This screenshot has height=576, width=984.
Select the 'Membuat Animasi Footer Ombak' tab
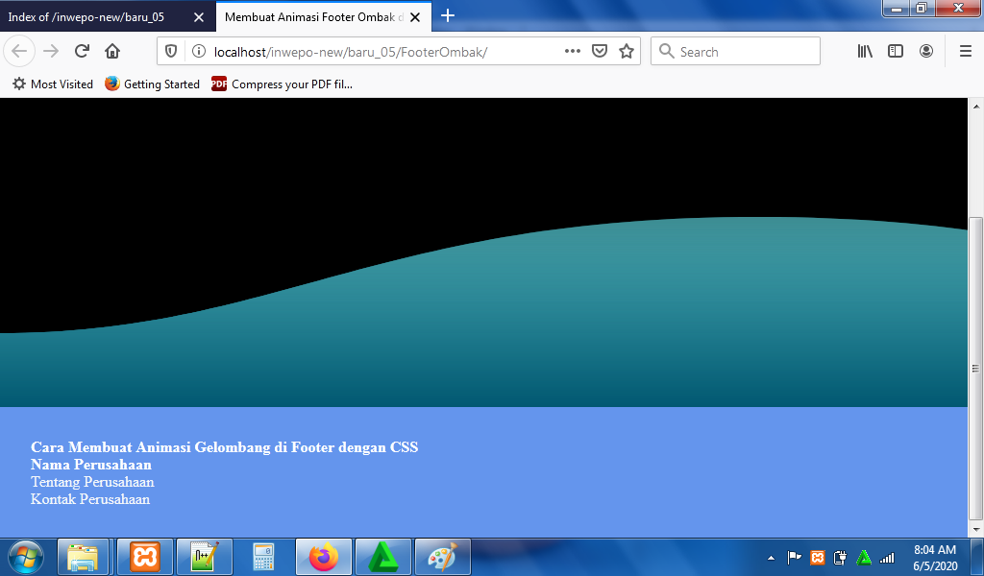324,17
